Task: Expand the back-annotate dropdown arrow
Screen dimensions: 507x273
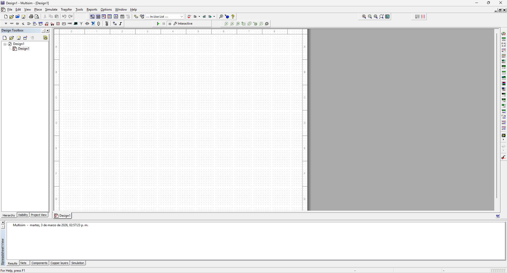Action: click(199, 16)
